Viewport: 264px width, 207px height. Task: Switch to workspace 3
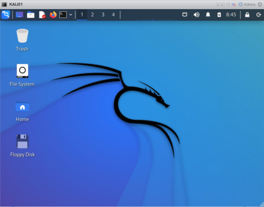click(103, 15)
